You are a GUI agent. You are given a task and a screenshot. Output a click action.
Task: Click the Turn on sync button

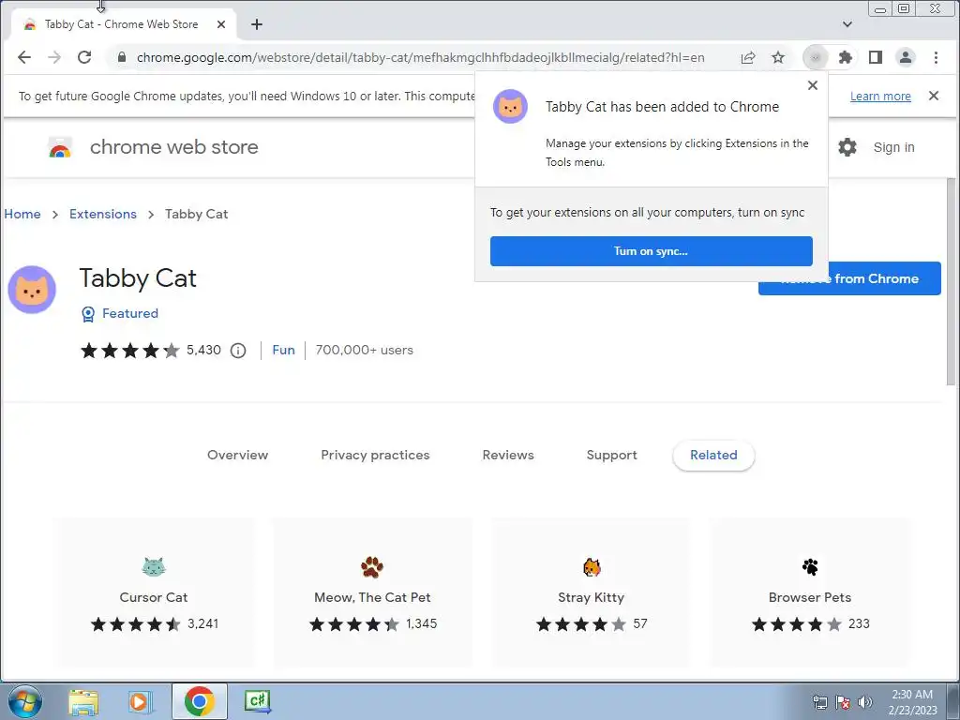(652, 251)
